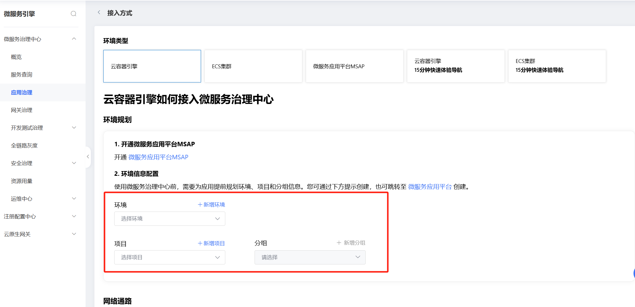Click the 2. 环境信息配置 step heading

[136, 174]
